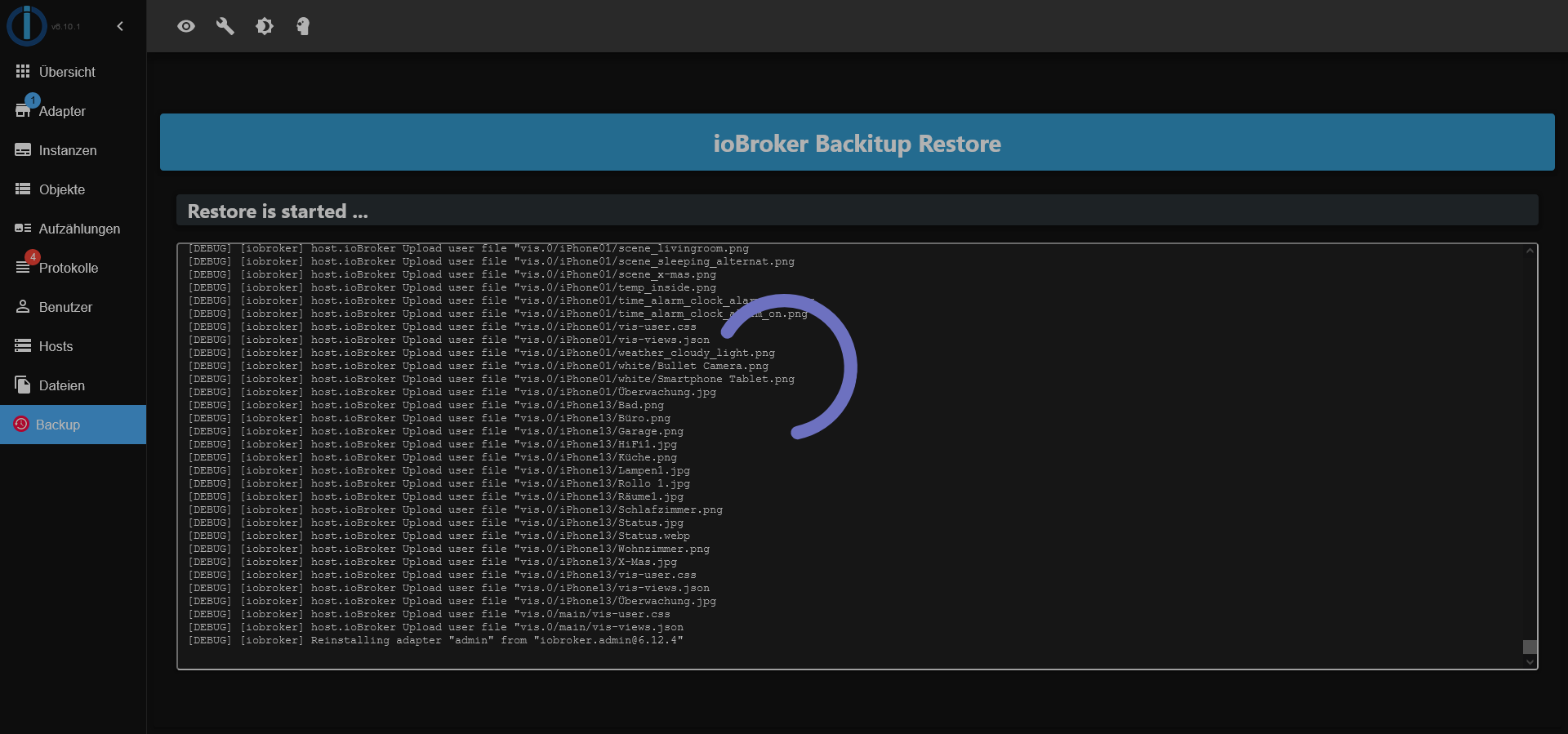This screenshot has width=1568, height=734.
Task: Click log line iPhone13/Schlafzimmer.png
Action: pyautogui.click(x=456, y=509)
